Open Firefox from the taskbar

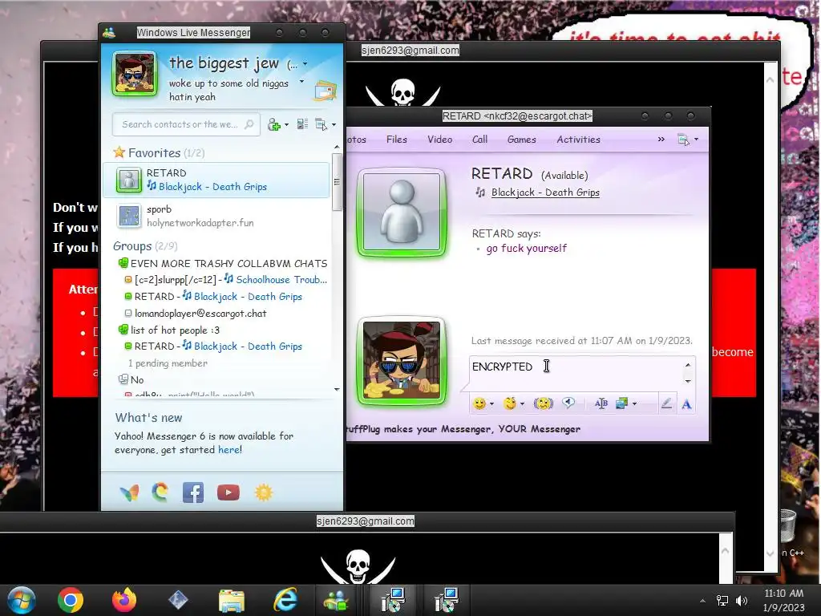point(124,600)
